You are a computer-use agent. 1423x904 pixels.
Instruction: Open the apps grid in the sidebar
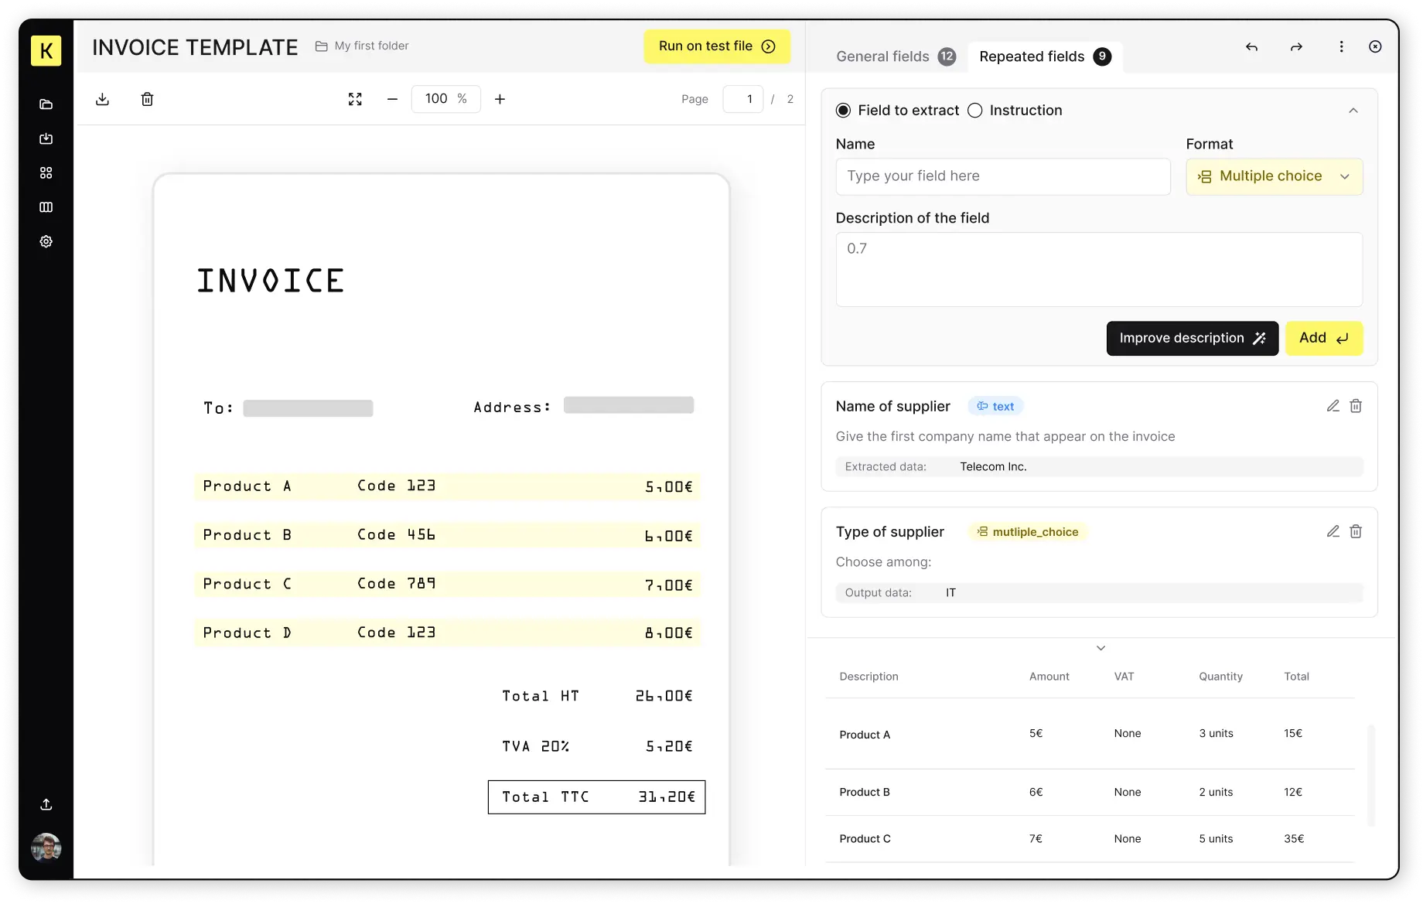(x=46, y=172)
